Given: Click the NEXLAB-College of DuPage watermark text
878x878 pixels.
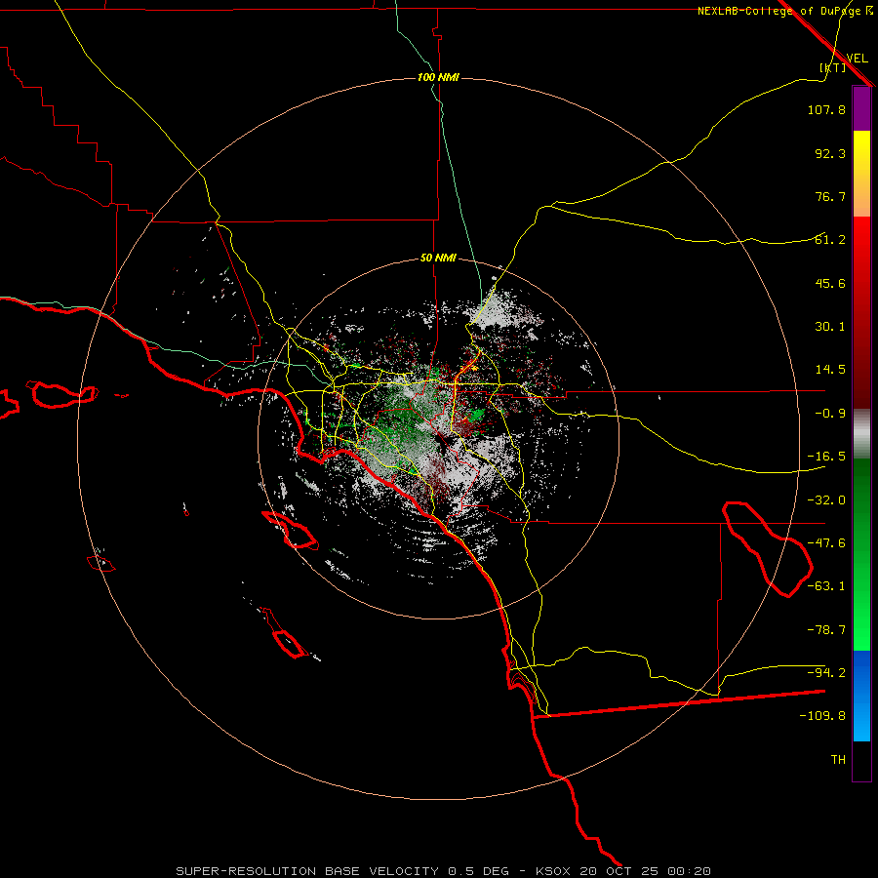Looking at the screenshot, I should pos(784,11).
